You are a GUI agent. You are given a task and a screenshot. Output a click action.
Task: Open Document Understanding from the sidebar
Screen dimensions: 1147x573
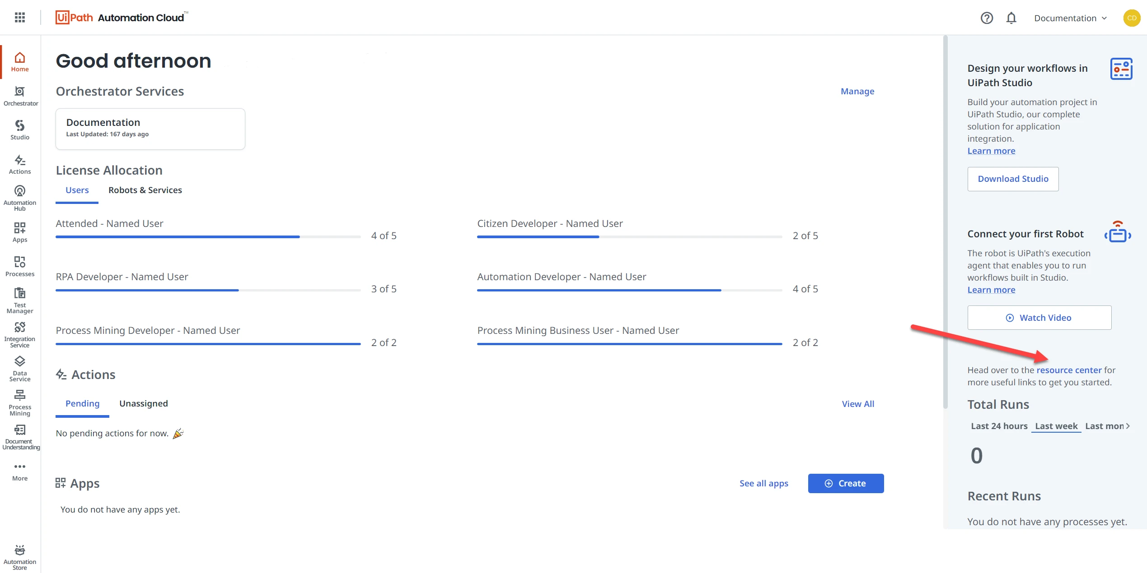point(21,437)
